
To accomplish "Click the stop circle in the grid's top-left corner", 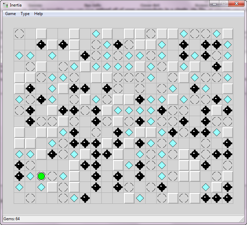I will pyautogui.click(x=20, y=34).
